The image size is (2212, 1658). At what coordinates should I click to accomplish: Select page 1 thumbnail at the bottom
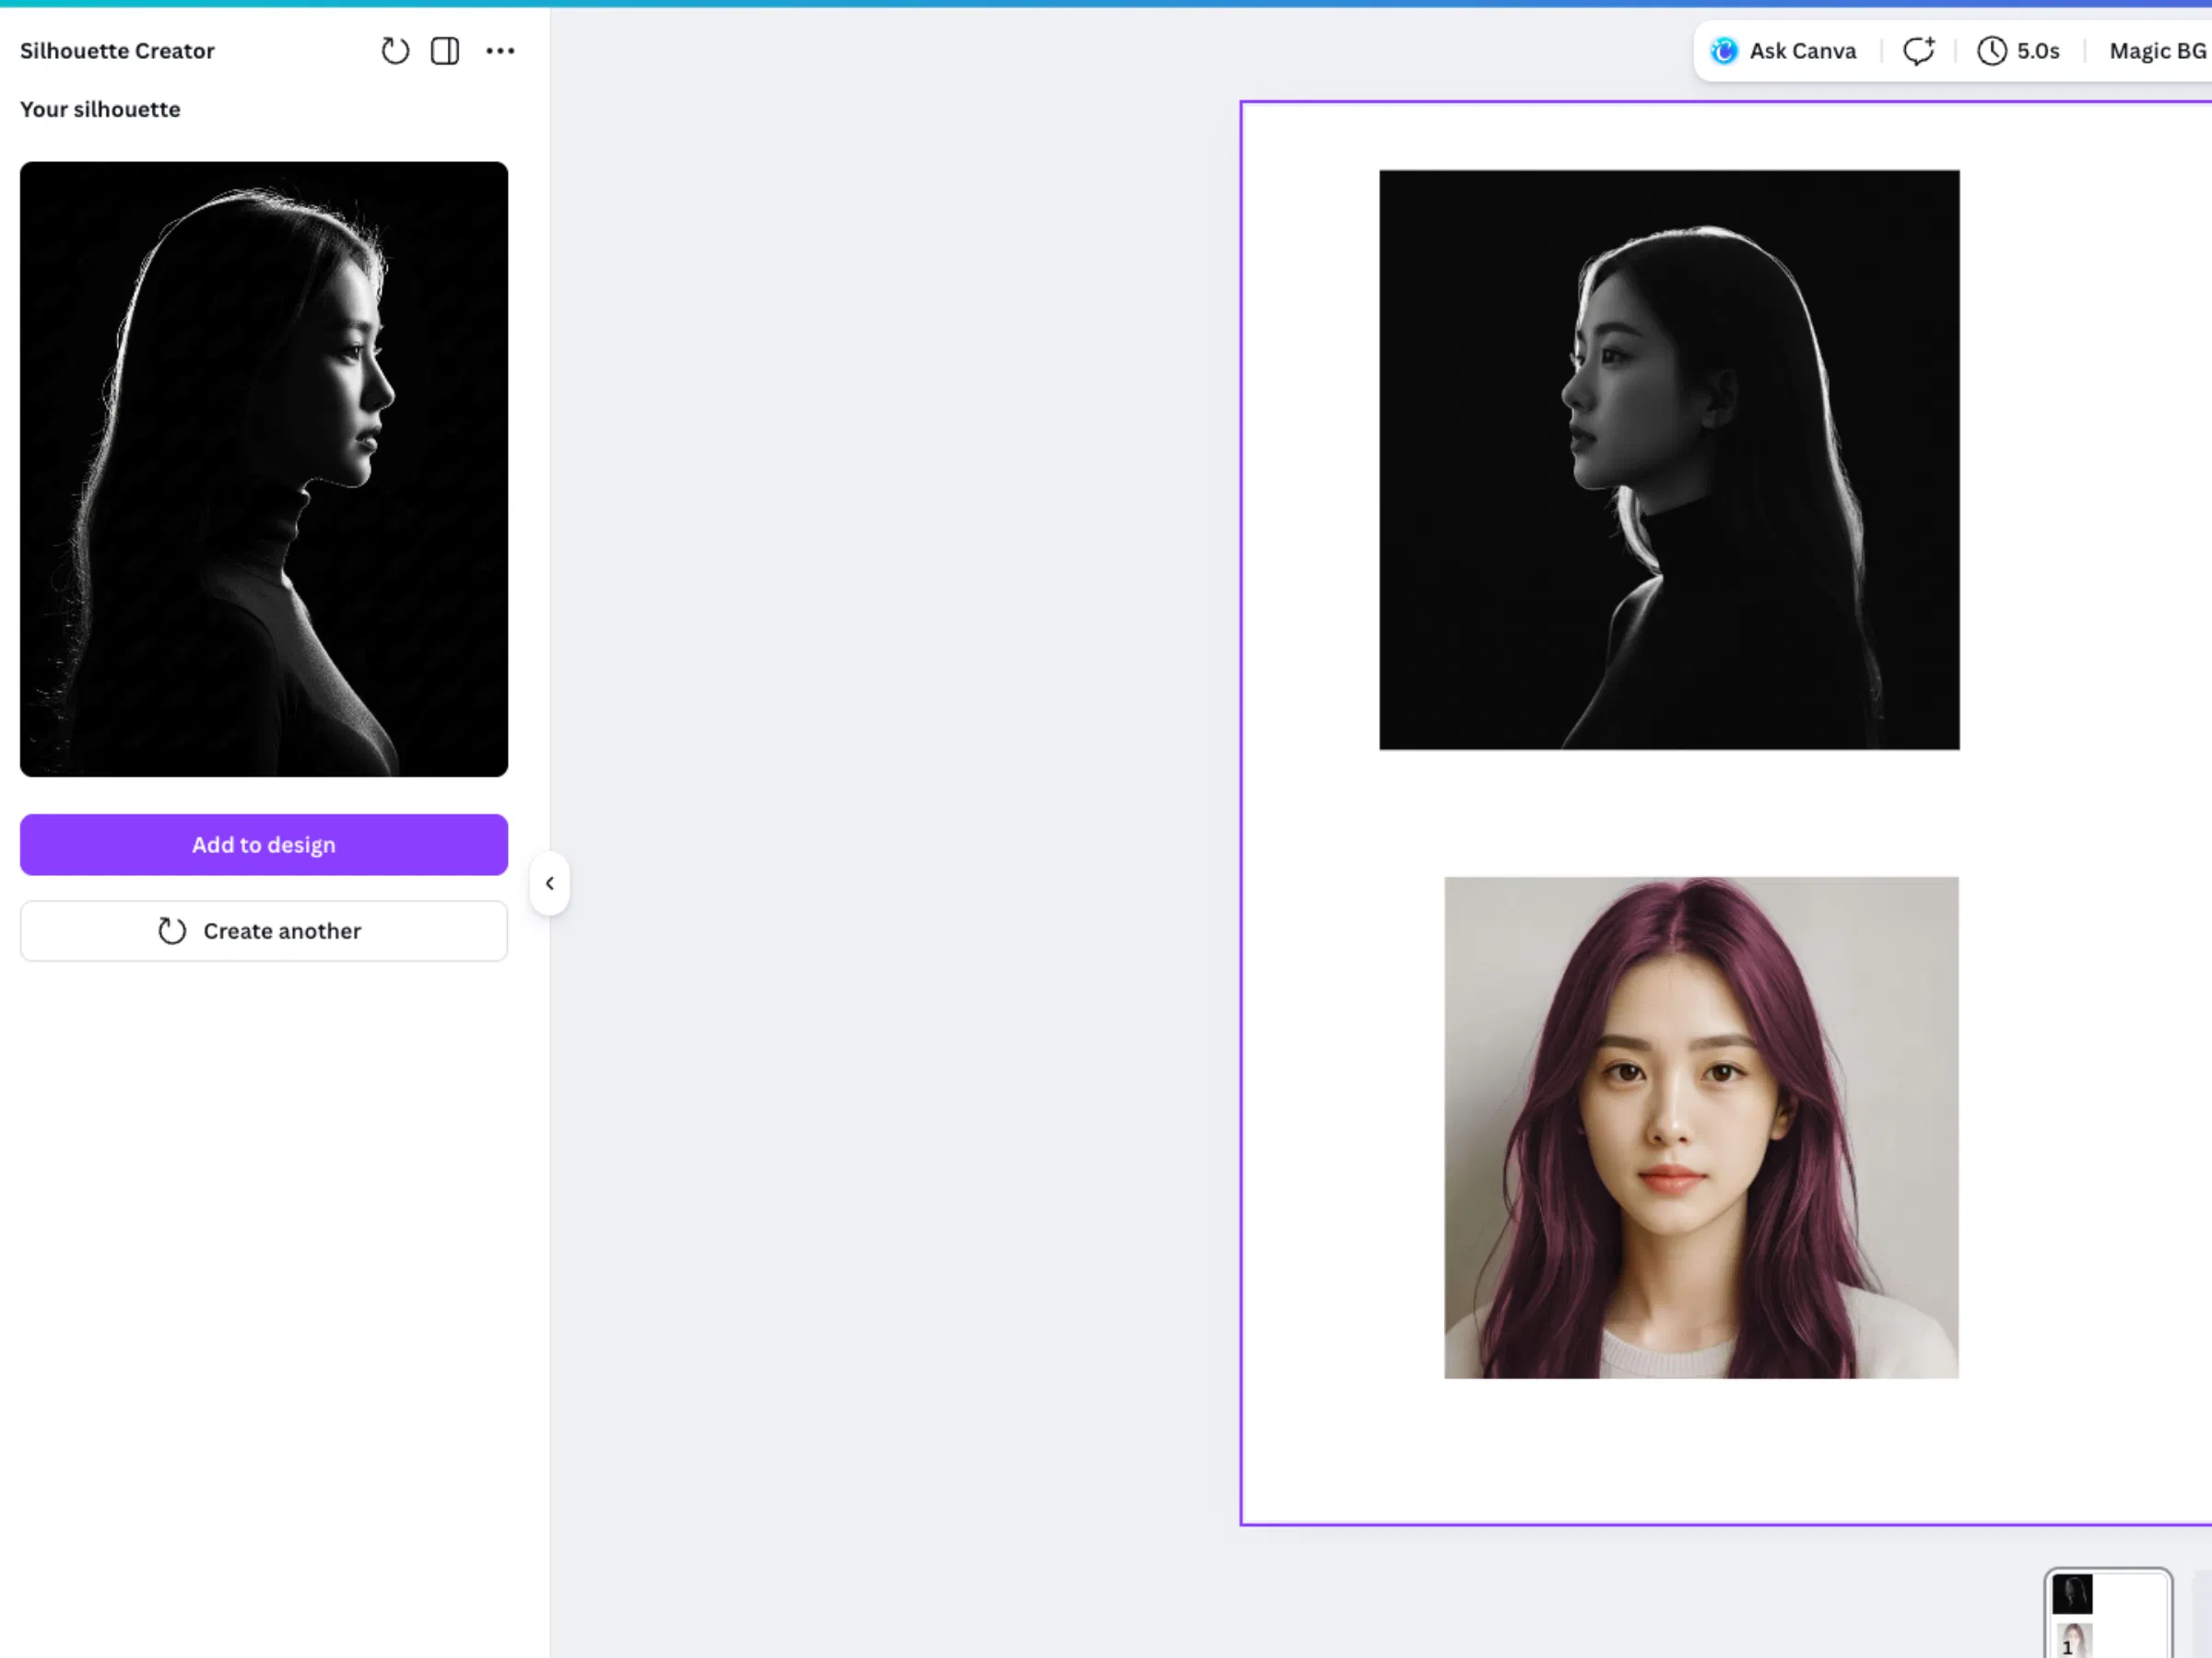[2108, 1614]
